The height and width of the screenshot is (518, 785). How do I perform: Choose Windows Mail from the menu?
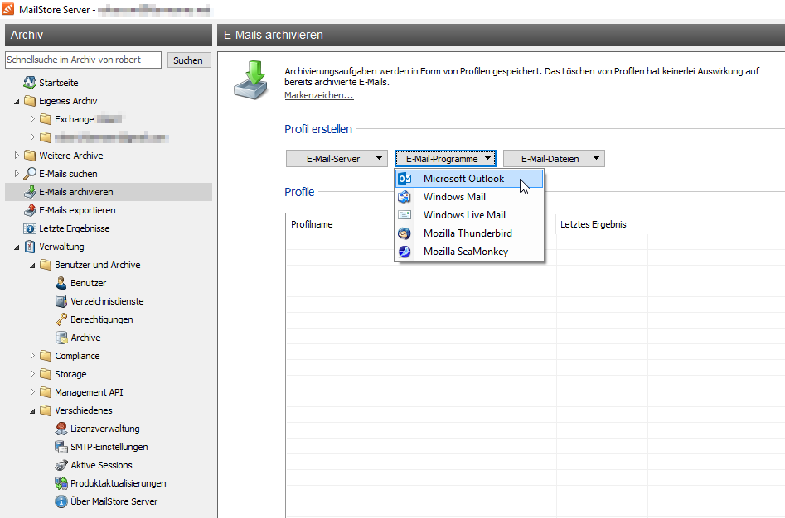point(469,197)
